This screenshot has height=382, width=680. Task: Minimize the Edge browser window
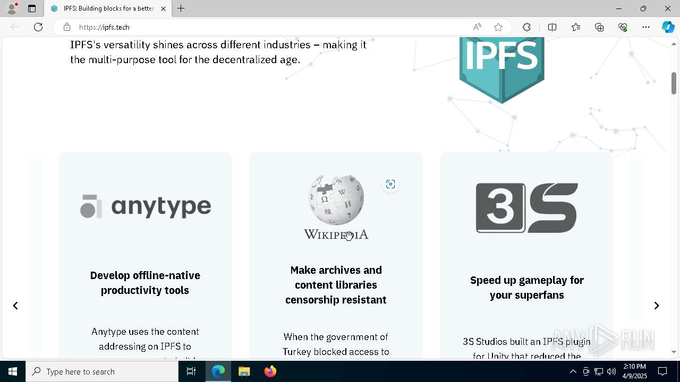coord(618,8)
